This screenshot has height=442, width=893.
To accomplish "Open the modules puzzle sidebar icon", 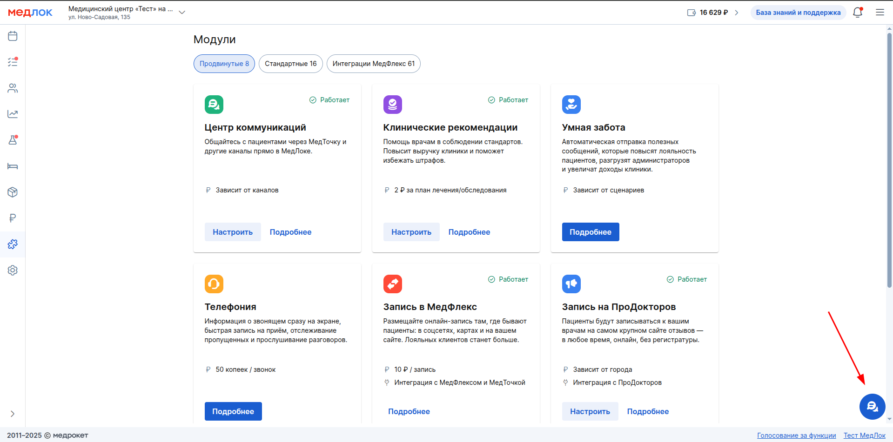I will tap(13, 244).
